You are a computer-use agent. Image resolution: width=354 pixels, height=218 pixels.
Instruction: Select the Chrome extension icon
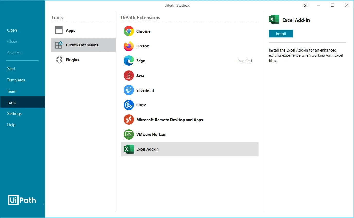(x=129, y=31)
